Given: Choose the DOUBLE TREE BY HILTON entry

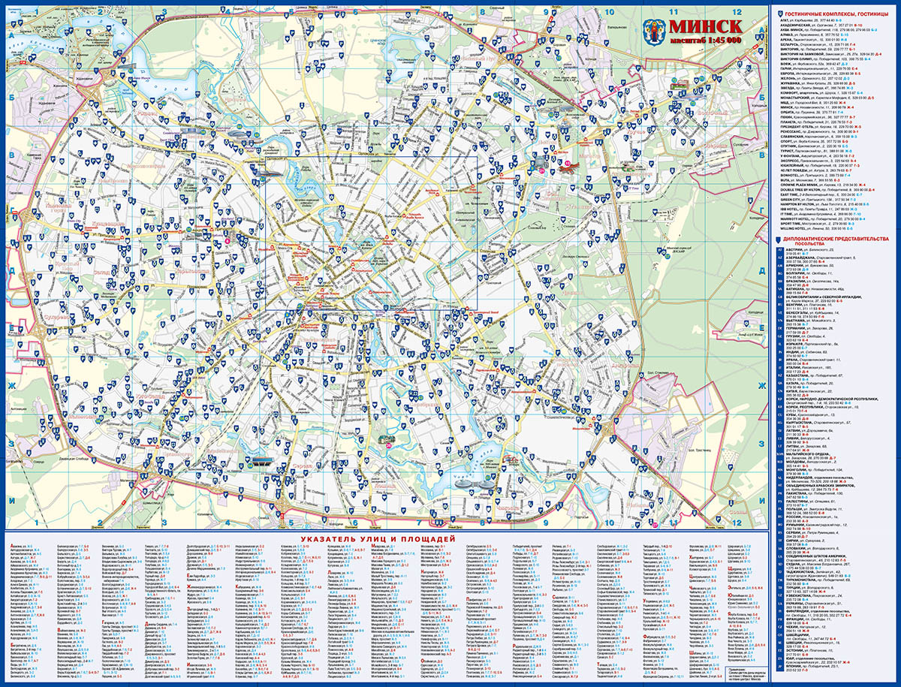Looking at the screenshot, I should (803, 190).
